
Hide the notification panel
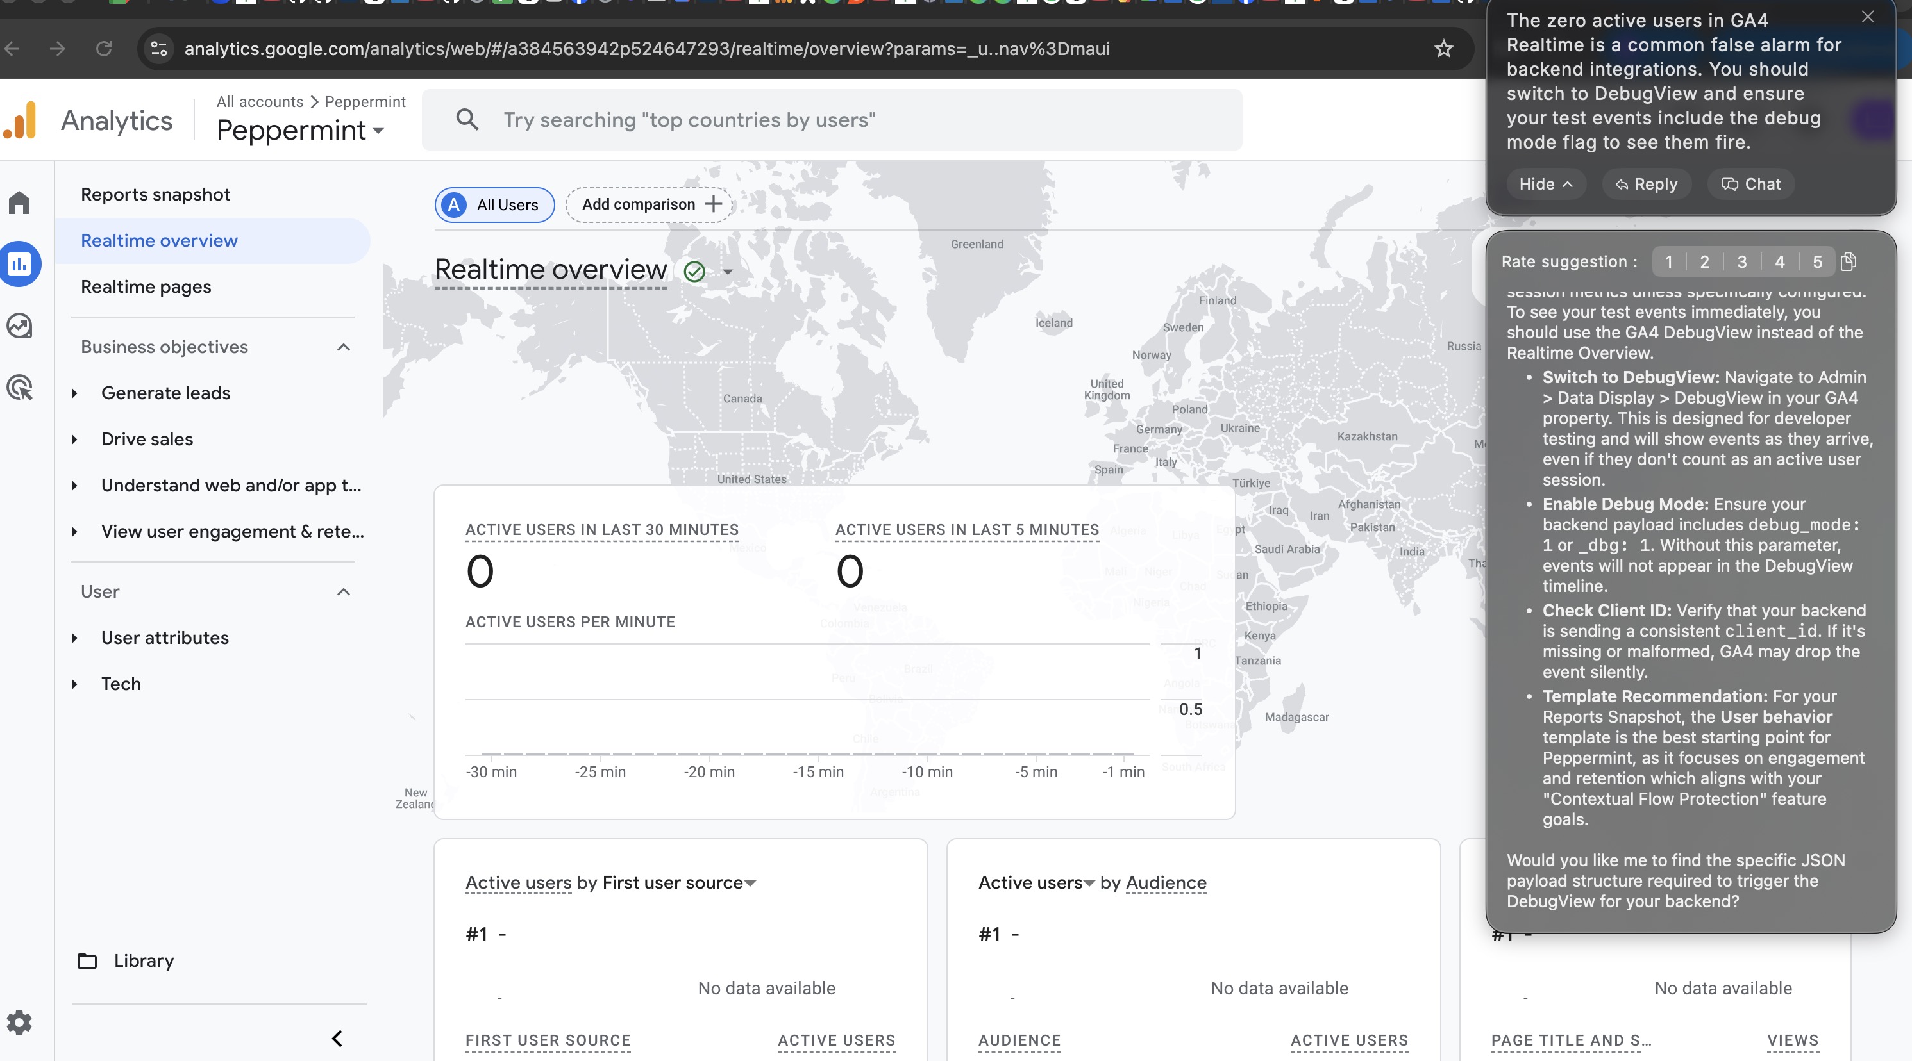pyautogui.click(x=1546, y=184)
